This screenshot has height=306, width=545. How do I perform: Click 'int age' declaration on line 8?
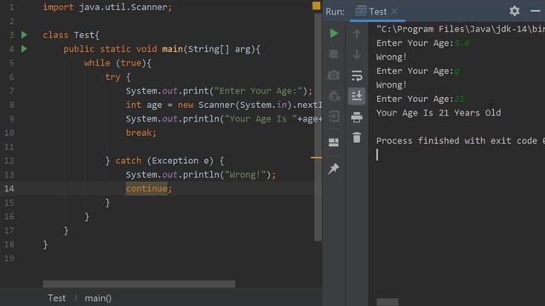tap(144, 105)
